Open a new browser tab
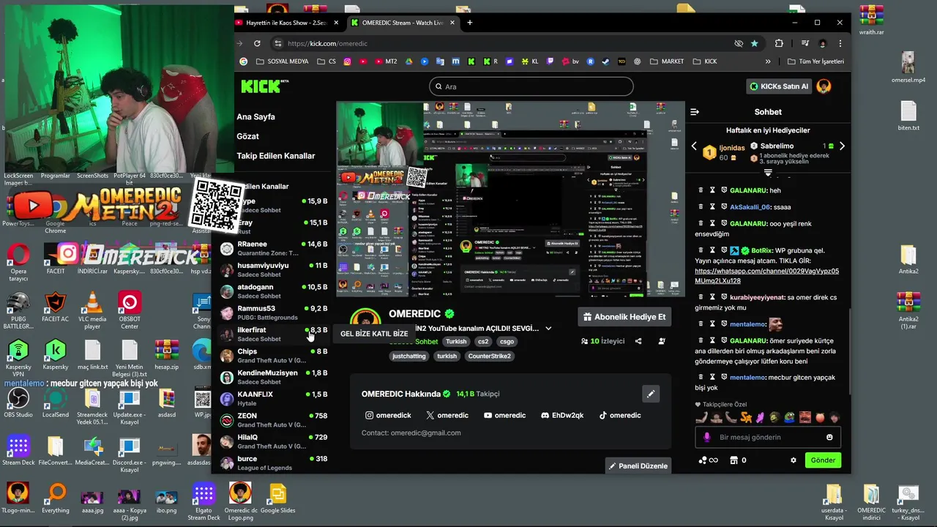Screen dimensions: 937x527 click(x=470, y=23)
